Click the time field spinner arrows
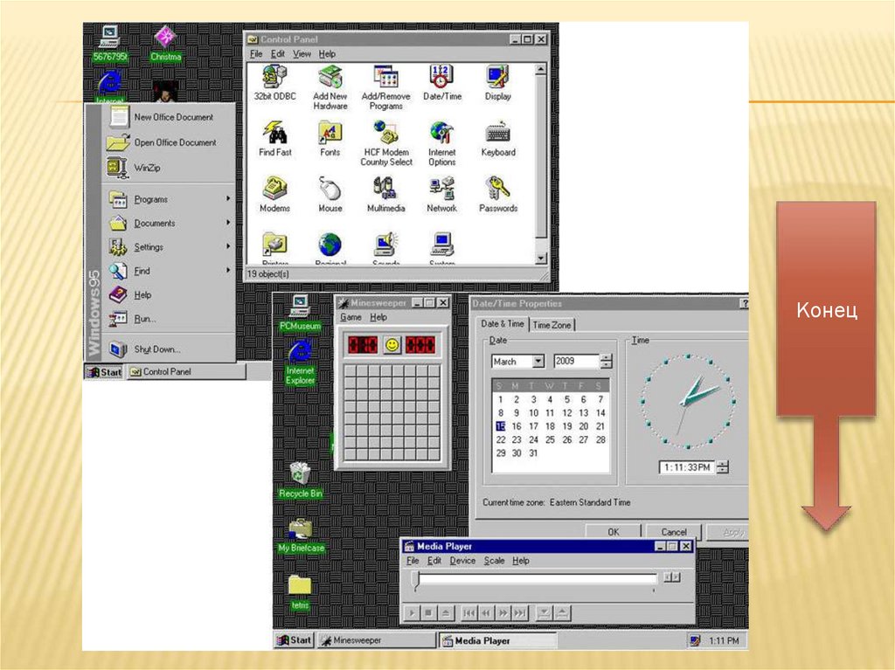Screen dimensions: 895x670 click(723, 466)
